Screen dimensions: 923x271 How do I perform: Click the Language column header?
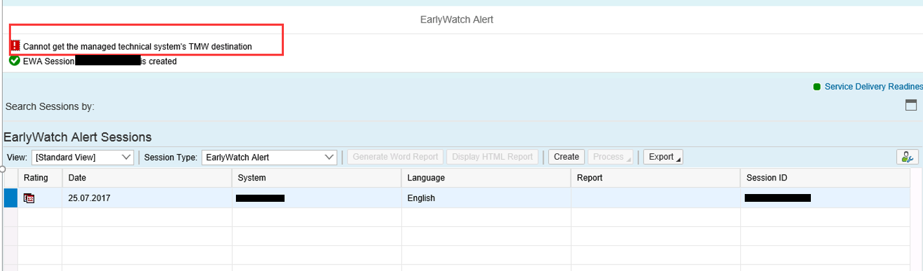pyautogui.click(x=486, y=178)
